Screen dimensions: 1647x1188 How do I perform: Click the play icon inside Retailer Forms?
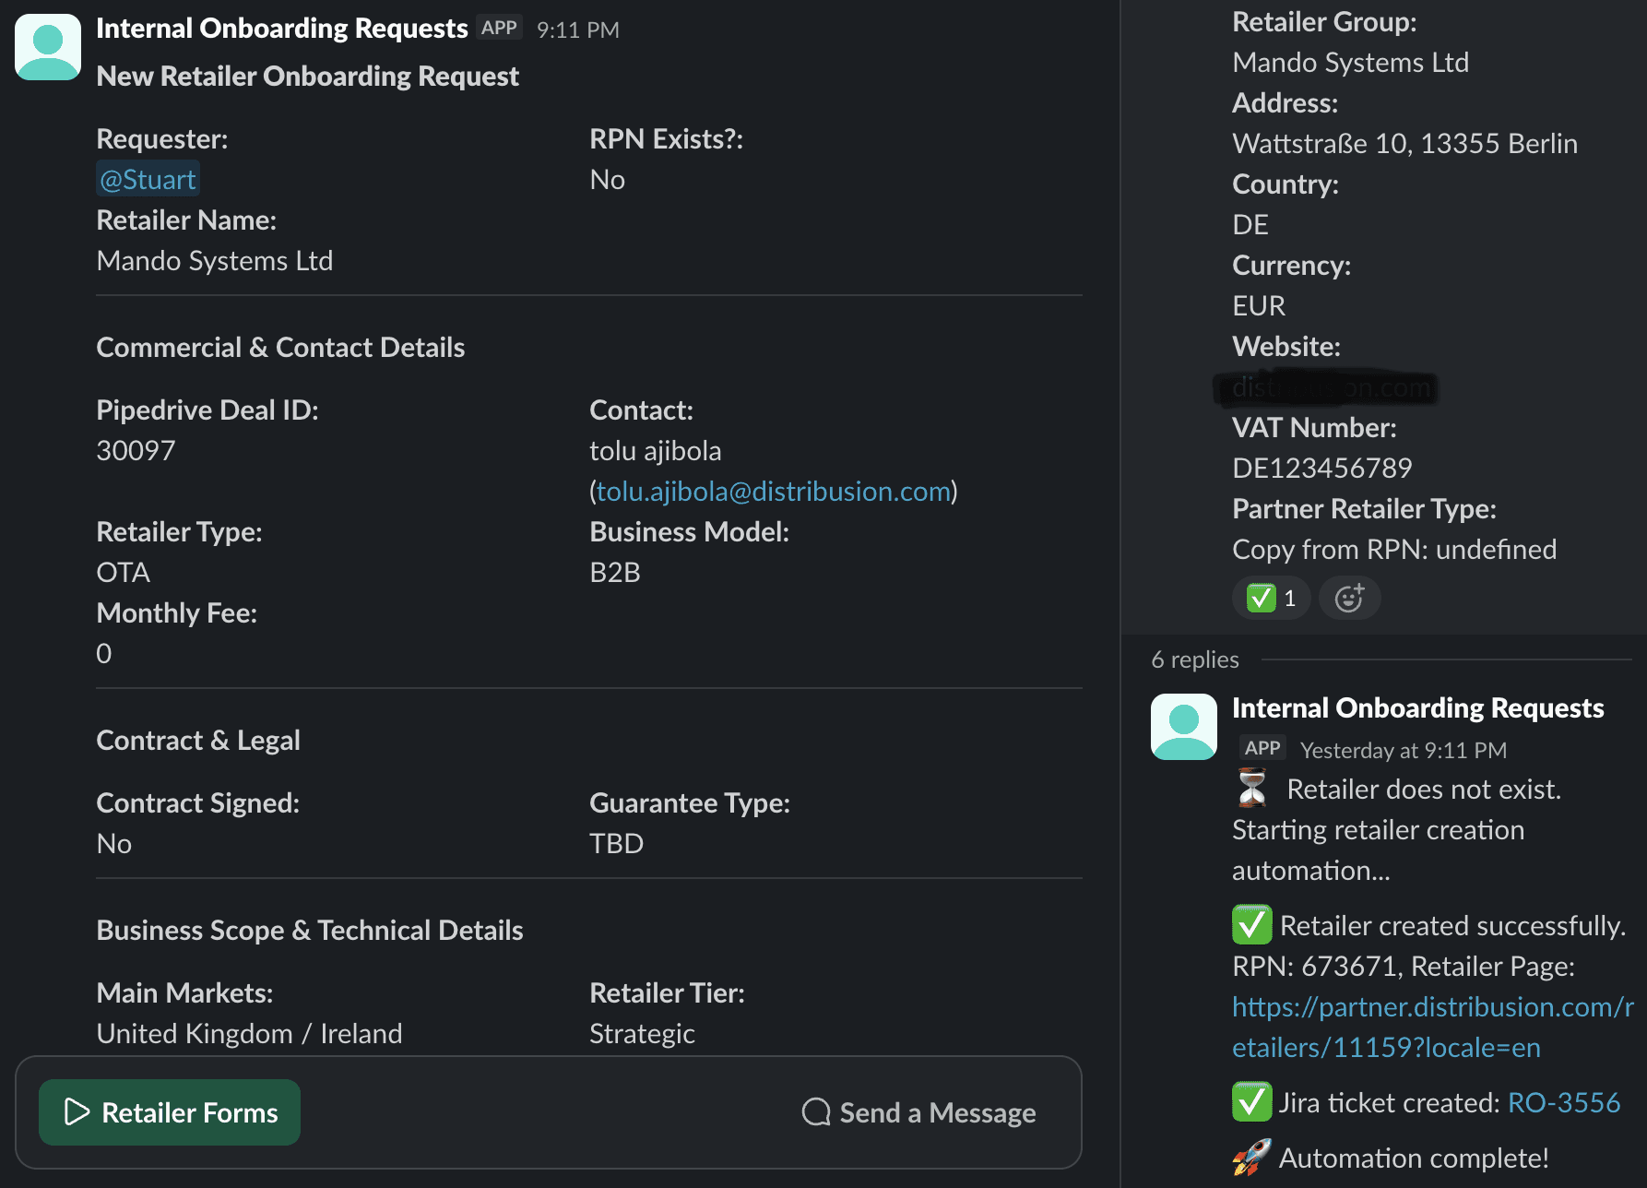click(77, 1112)
